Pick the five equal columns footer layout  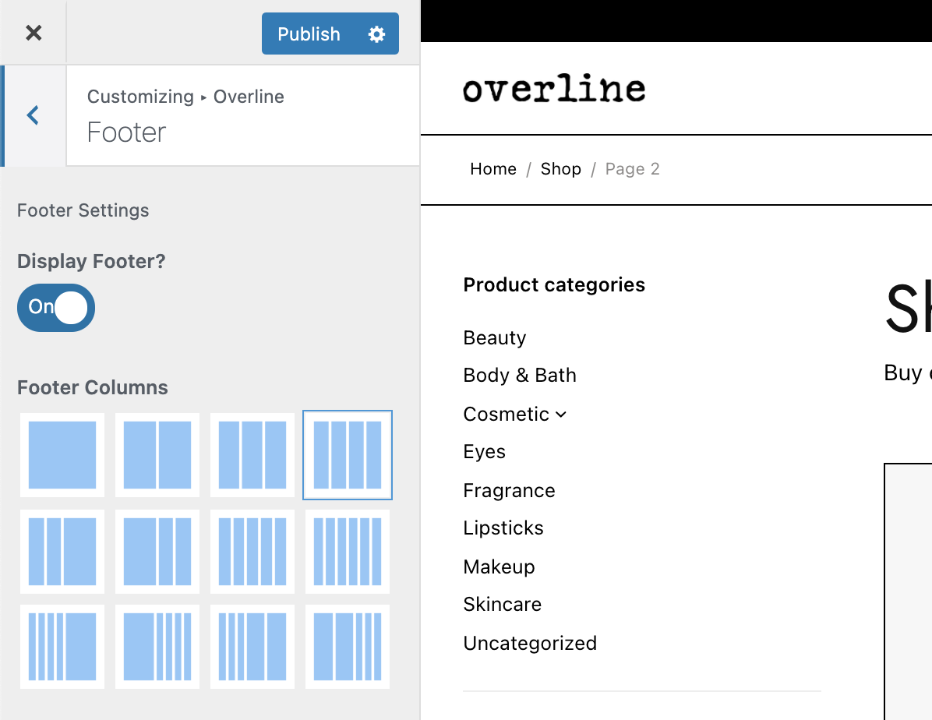click(252, 552)
